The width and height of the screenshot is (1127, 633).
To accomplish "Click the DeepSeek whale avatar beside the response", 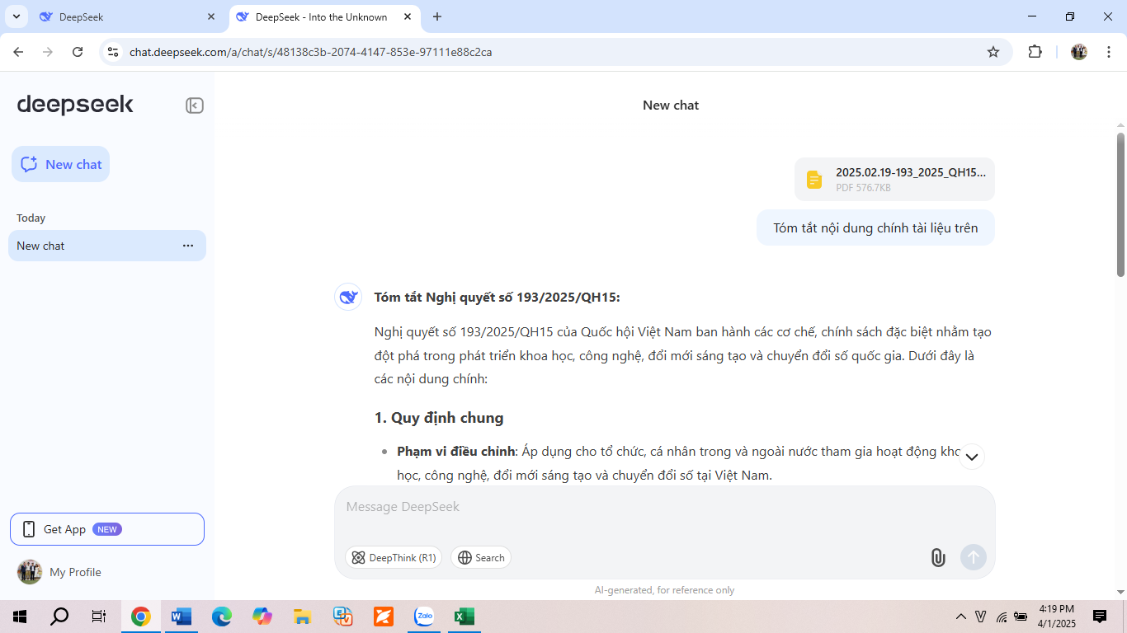I will click(348, 297).
